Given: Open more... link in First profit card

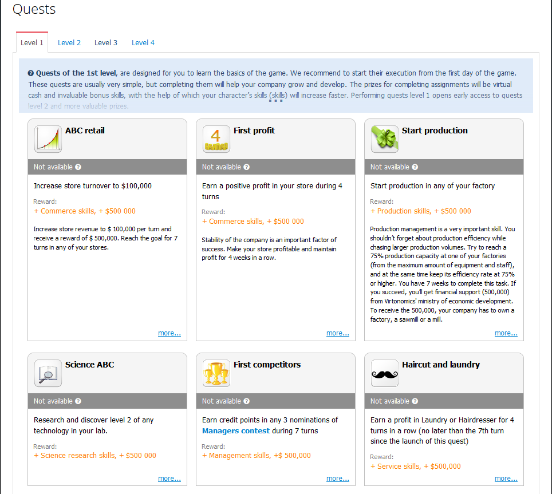Looking at the screenshot, I should 338,333.
